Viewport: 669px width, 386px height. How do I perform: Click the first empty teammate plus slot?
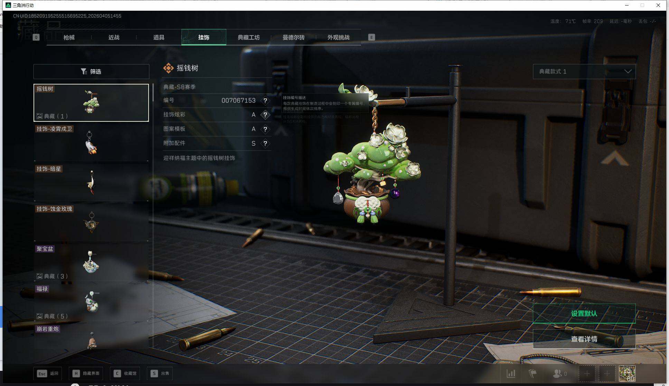tap(587, 373)
